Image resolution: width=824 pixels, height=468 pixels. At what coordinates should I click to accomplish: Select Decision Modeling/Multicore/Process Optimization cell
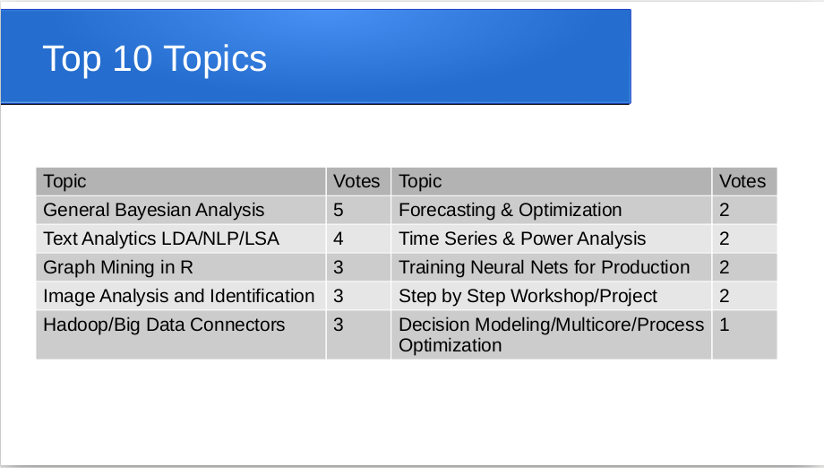pyautogui.click(x=551, y=335)
